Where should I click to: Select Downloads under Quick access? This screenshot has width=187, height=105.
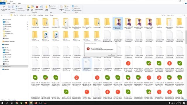(x=8, y=24)
